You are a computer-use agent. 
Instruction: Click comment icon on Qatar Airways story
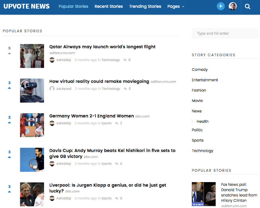click(125, 60)
